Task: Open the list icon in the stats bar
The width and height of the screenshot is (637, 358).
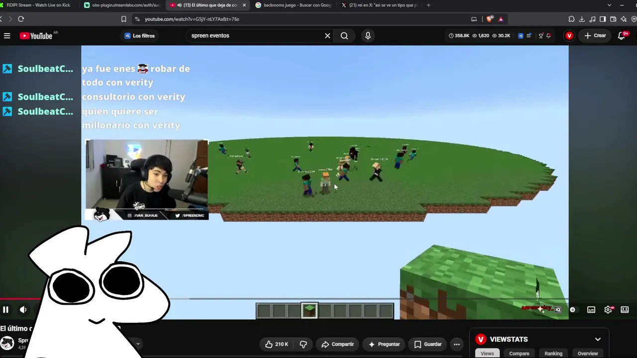Action: pos(529,36)
